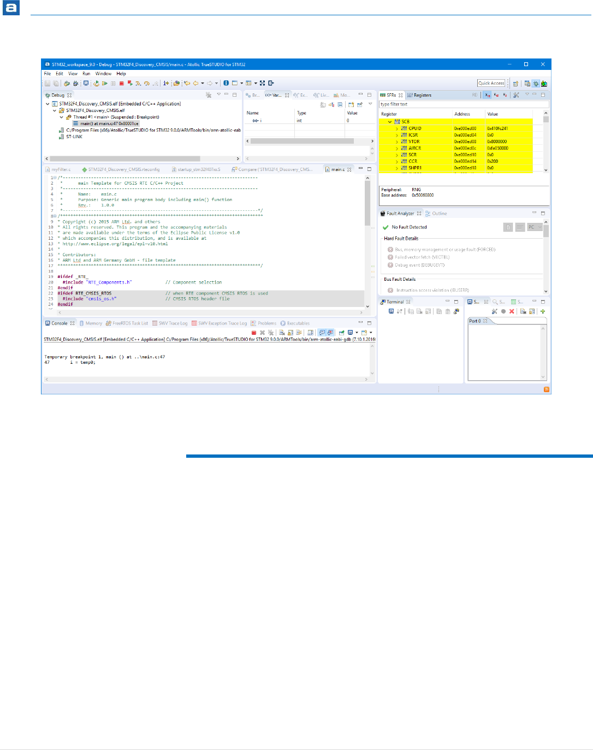Click the Save toolbar icon
Viewport: 593px width, 750px height.
point(48,83)
